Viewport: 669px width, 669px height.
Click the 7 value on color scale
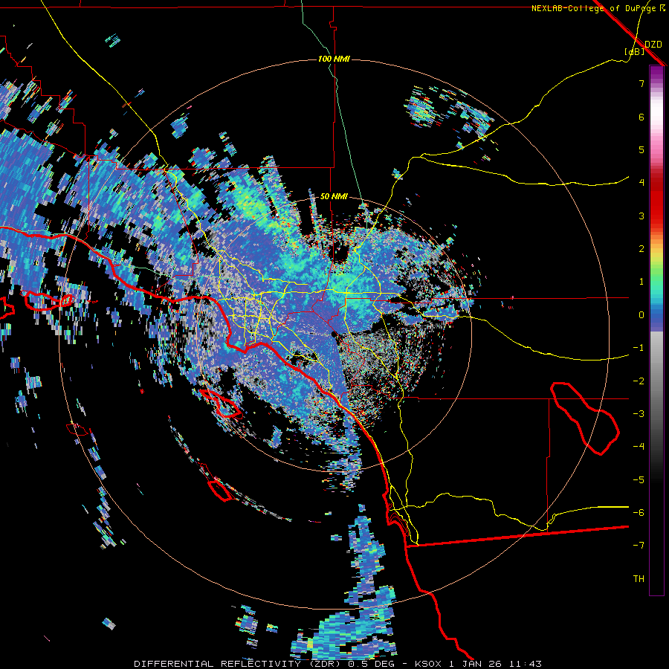pyautogui.click(x=641, y=83)
